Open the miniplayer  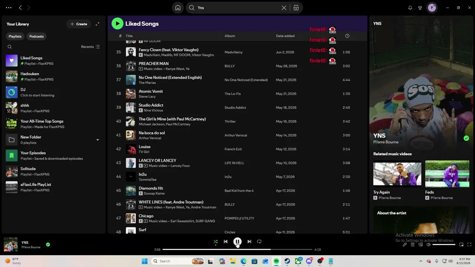(461, 245)
